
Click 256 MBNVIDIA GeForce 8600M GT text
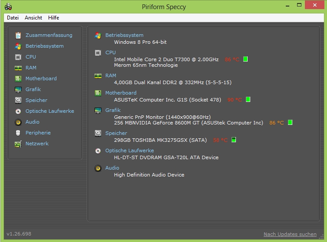[x=189, y=123]
